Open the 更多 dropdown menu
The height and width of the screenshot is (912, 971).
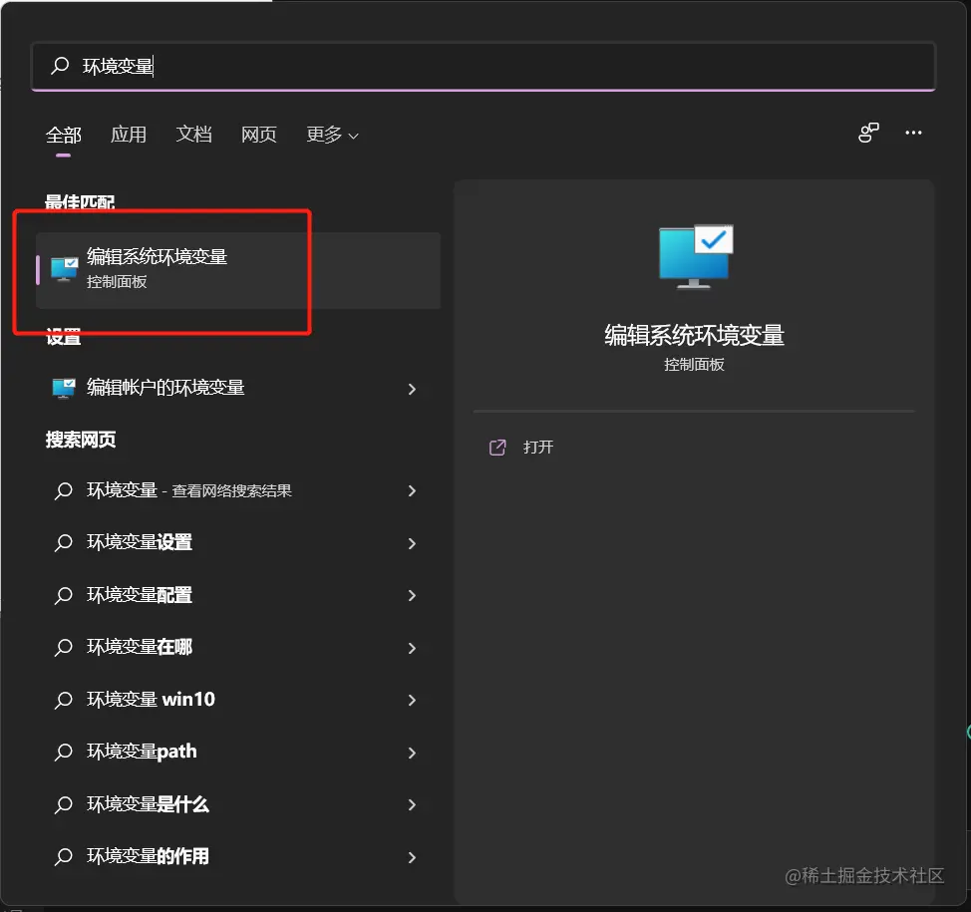(x=333, y=135)
